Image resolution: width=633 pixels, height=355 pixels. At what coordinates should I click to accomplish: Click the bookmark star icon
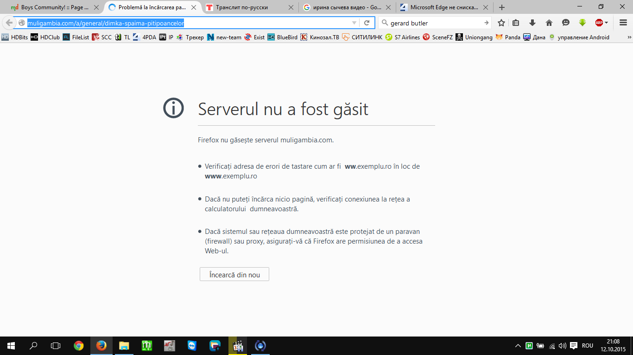(x=501, y=23)
